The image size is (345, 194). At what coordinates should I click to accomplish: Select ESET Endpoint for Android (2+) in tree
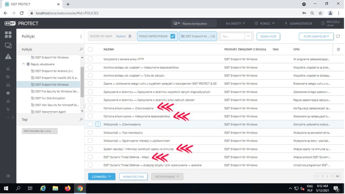point(54,71)
